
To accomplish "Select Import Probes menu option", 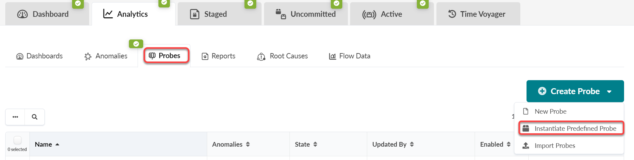I will pyautogui.click(x=554, y=146).
